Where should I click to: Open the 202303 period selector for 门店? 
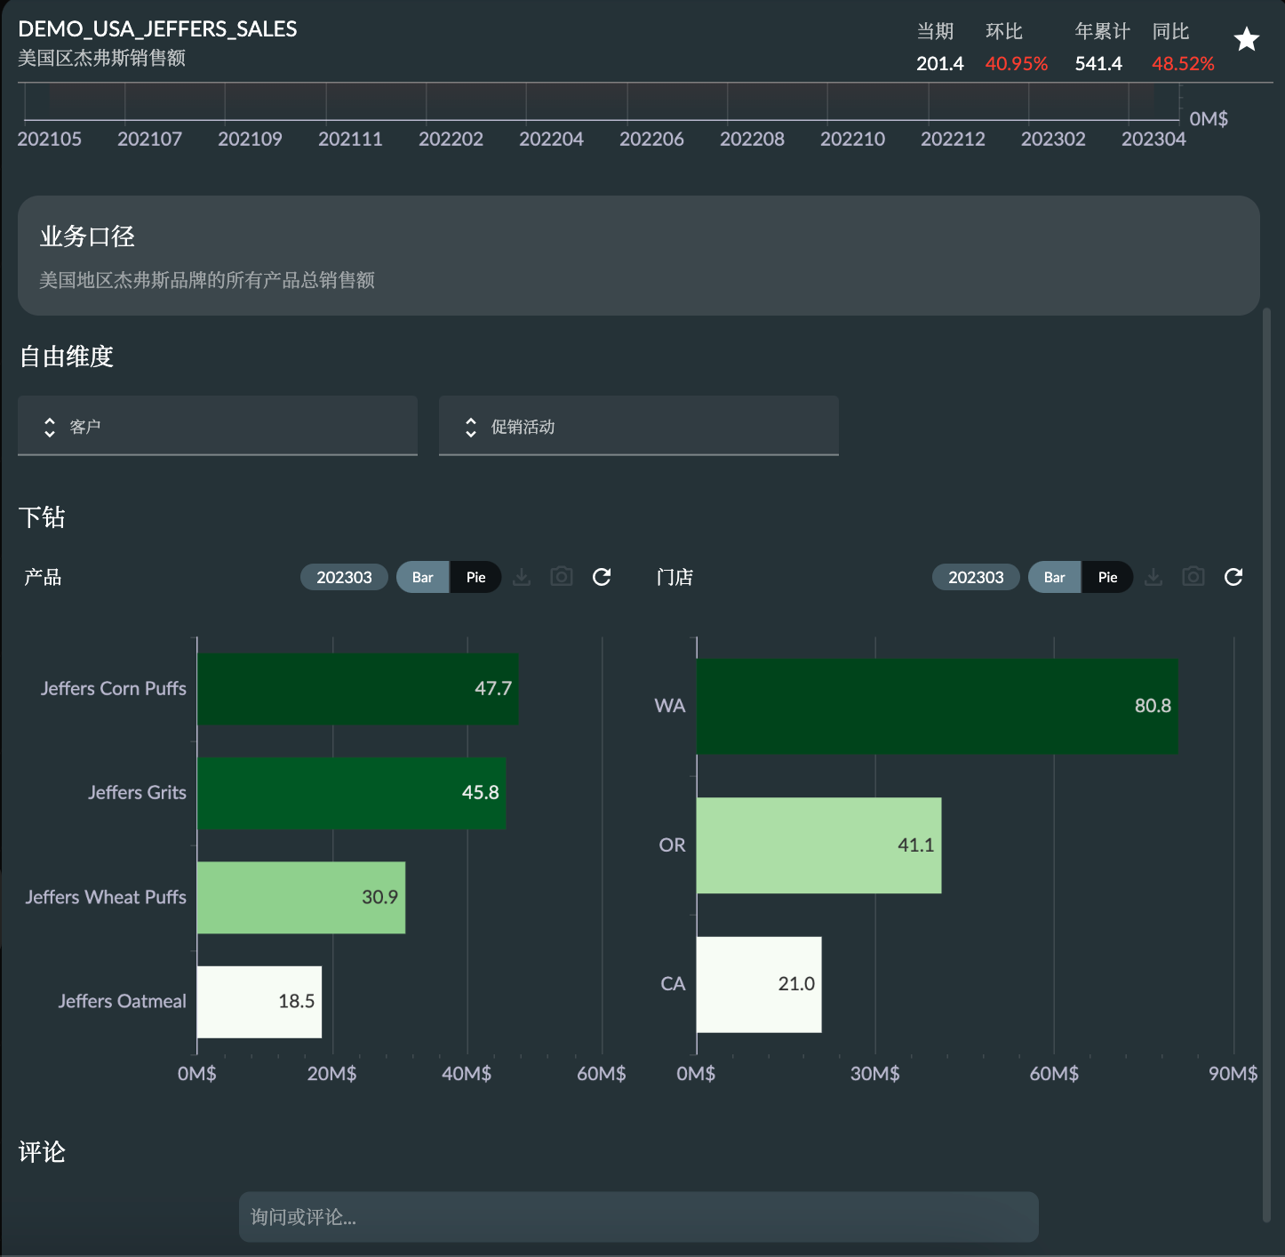click(975, 577)
